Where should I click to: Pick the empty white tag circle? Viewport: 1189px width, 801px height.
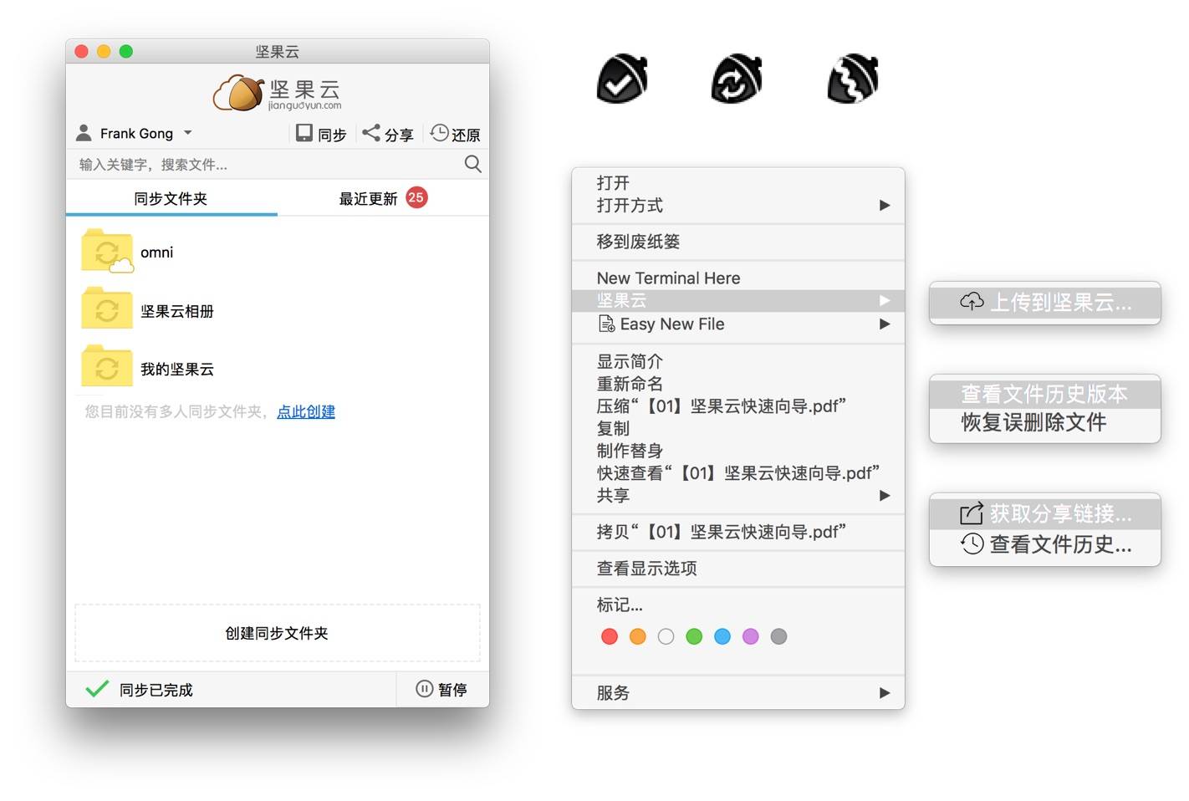[666, 636]
